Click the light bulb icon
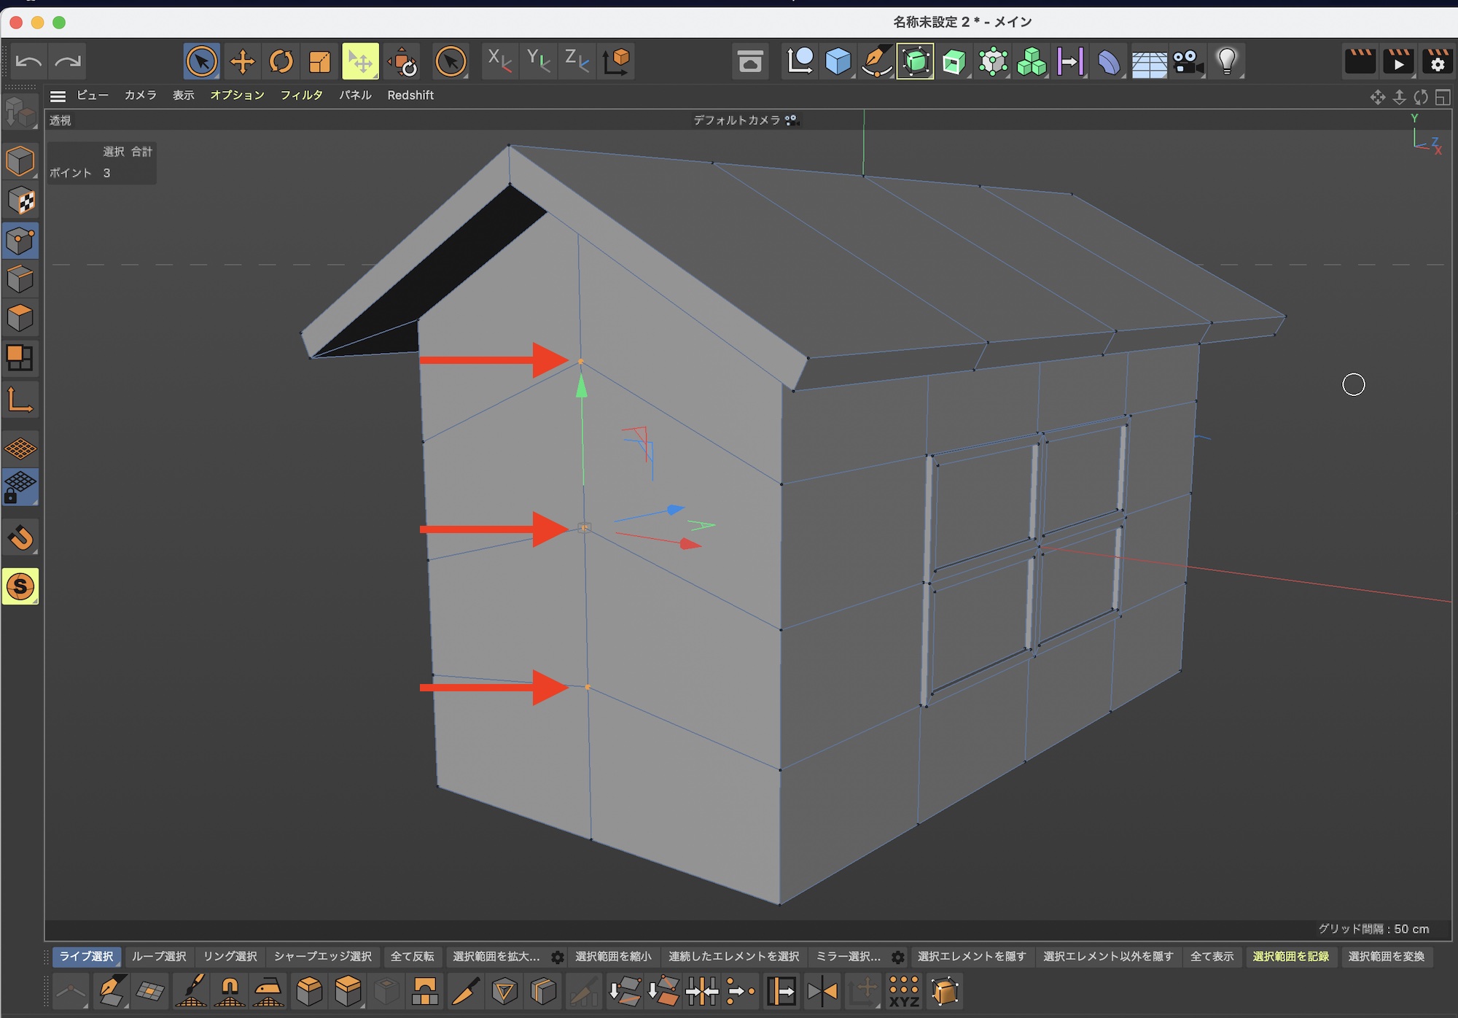The image size is (1458, 1018). 1227,62
